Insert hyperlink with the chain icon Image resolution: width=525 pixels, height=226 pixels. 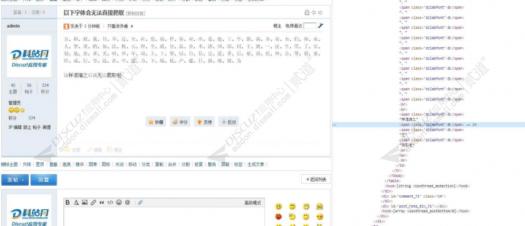[x=93, y=202]
